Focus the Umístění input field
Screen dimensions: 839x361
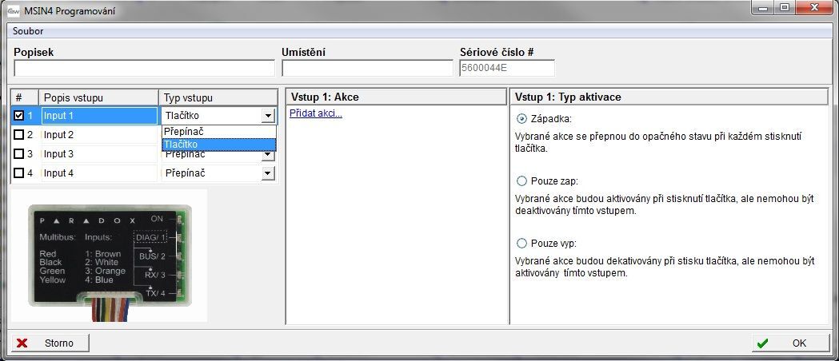click(367, 69)
